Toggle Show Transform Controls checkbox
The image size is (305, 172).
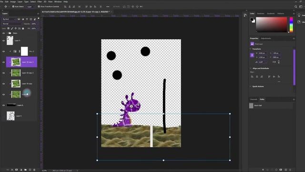pyautogui.click(x=39, y=7)
